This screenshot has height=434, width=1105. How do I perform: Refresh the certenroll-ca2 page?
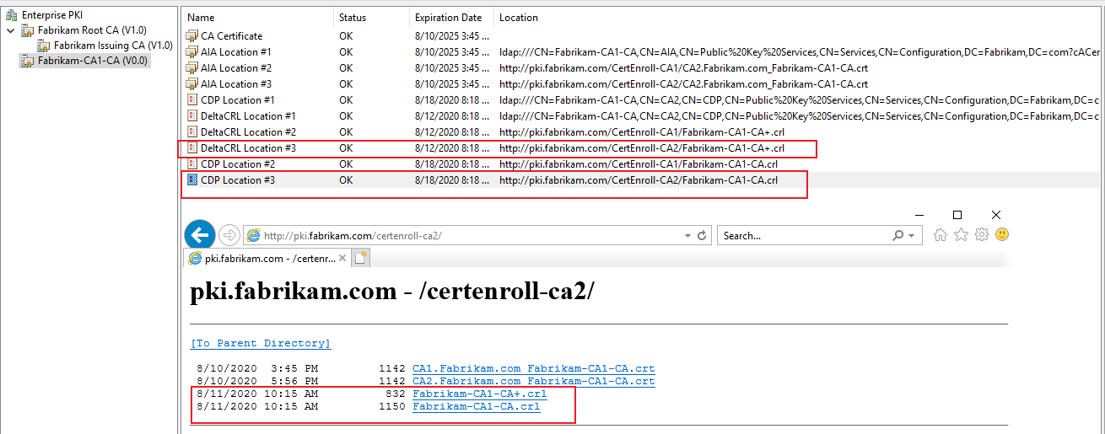click(703, 236)
